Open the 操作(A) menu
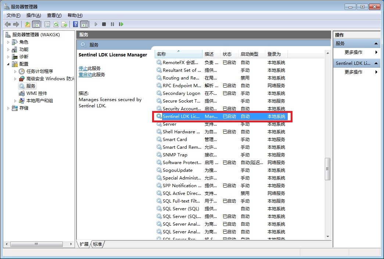The image size is (384, 259). click(33, 15)
